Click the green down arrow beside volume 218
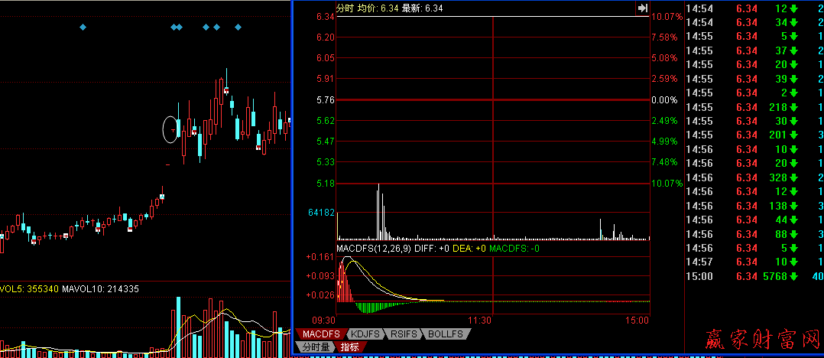 click(794, 107)
